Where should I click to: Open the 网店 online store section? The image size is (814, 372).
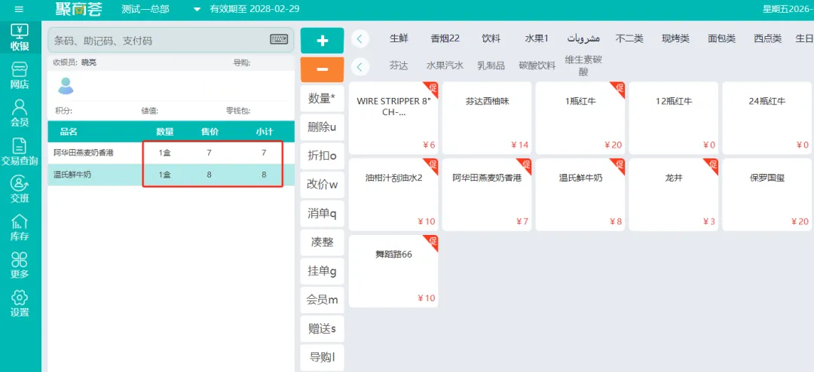click(20, 76)
